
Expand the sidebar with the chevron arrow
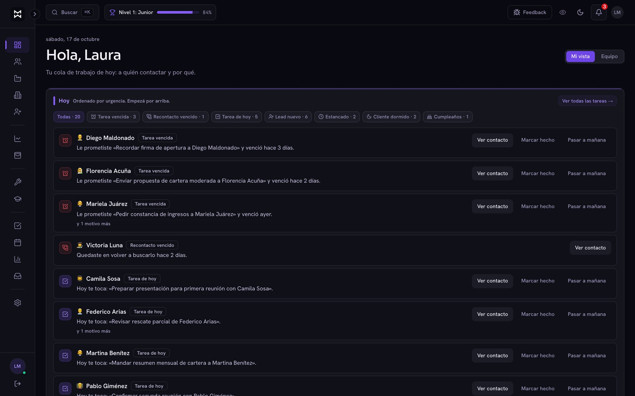click(x=35, y=14)
